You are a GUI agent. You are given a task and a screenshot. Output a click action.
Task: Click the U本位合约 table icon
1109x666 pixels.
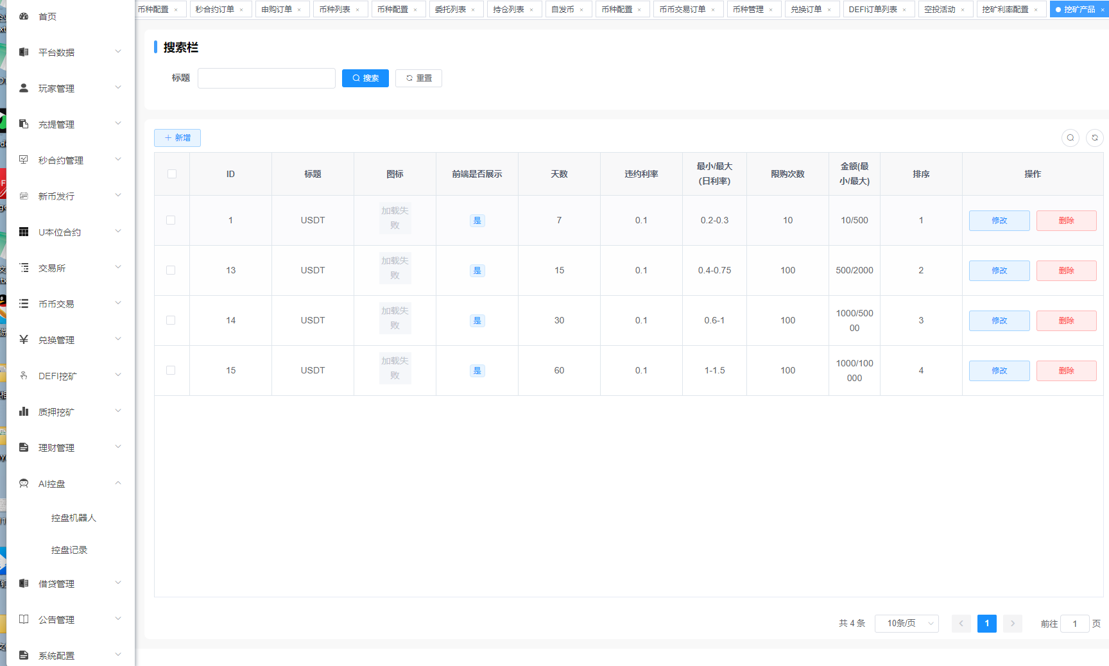click(24, 232)
